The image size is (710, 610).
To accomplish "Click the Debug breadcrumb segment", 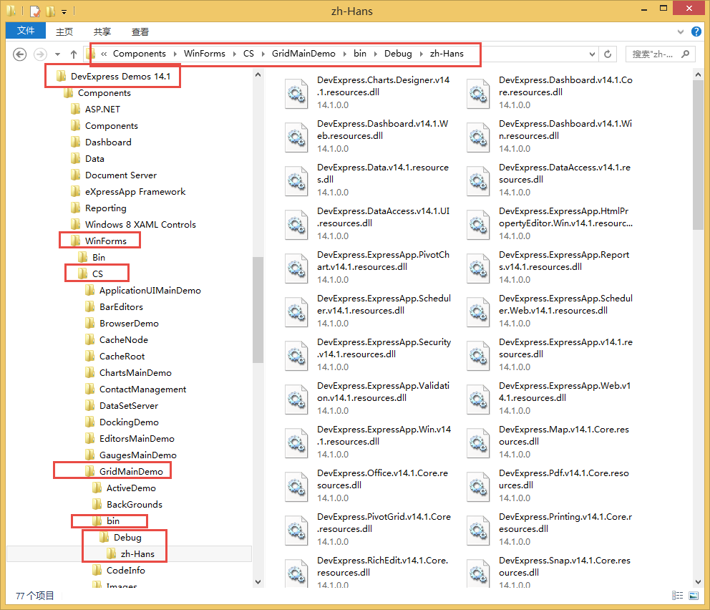I will [398, 54].
